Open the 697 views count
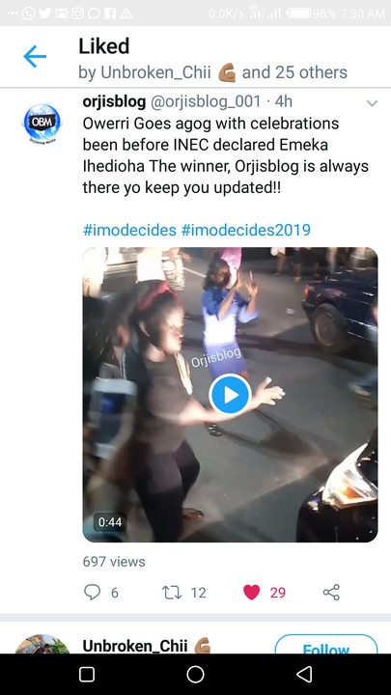The width and height of the screenshot is (391, 695). tap(114, 562)
